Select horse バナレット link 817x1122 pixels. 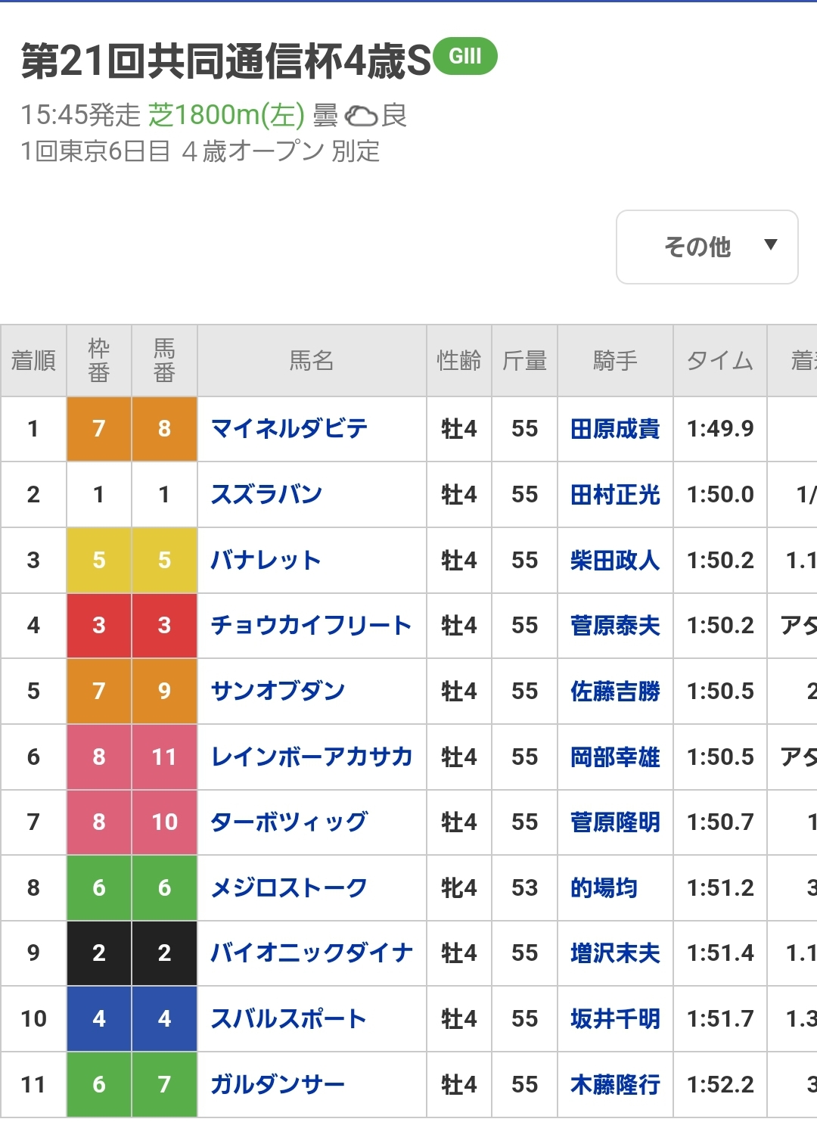(266, 561)
